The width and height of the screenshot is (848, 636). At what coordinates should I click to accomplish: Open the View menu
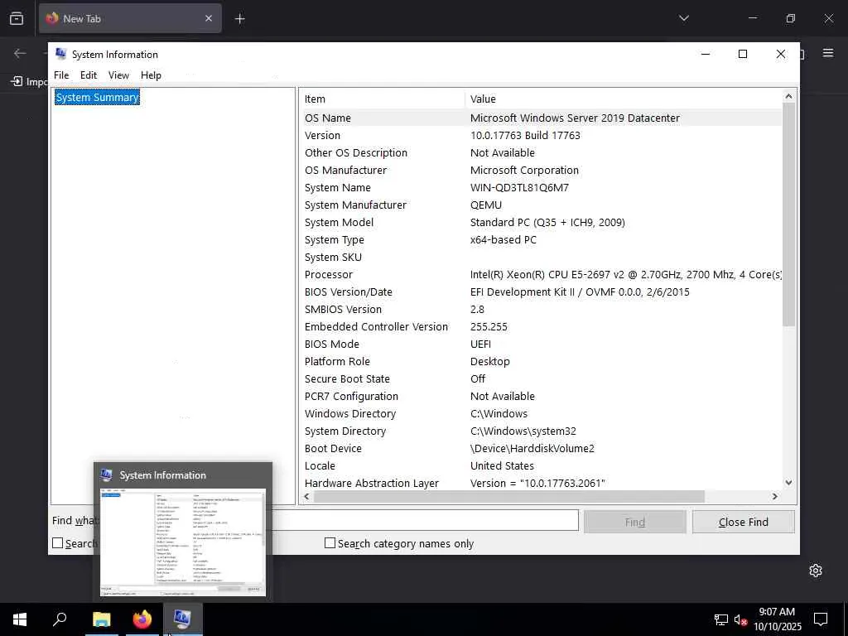(118, 75)
